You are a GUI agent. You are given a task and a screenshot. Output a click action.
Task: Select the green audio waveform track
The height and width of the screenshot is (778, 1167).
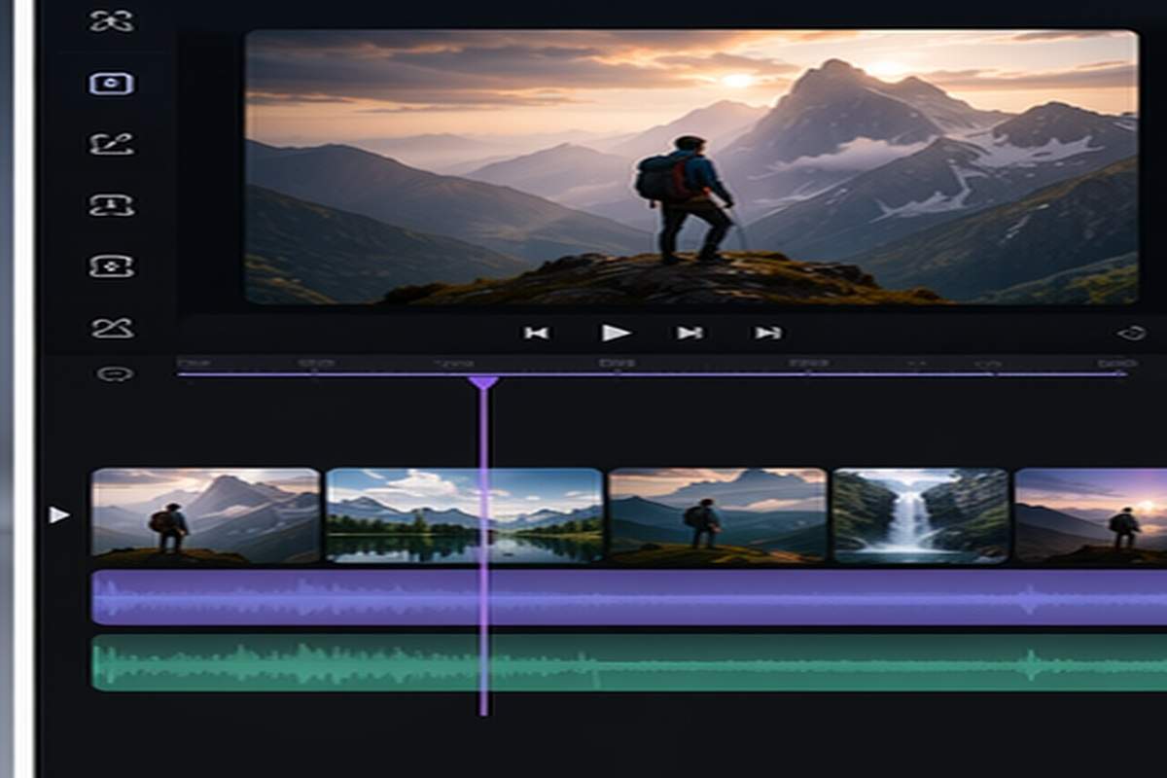(629, 663)
